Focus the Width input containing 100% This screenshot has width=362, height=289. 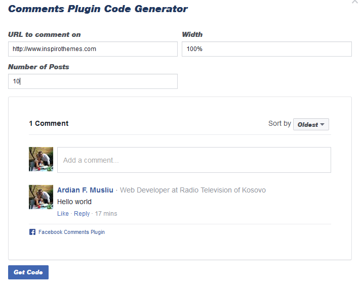point(266,49)
